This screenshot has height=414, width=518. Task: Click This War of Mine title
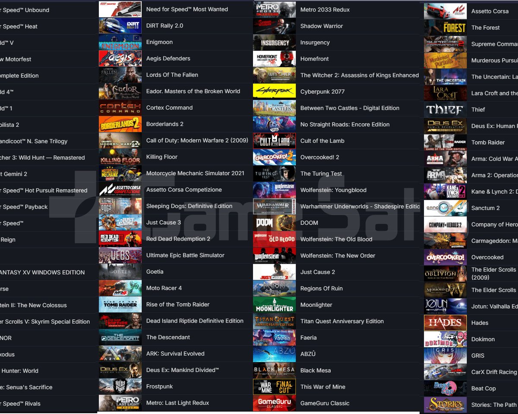point(323,386)
